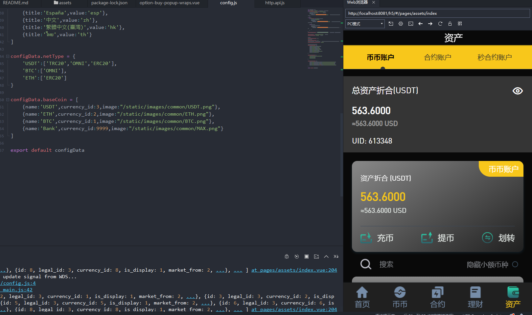The width and height of the screenshot is (532, 315).
Task: Go back in the built-in web browser
Action: [x=420, y=24]
